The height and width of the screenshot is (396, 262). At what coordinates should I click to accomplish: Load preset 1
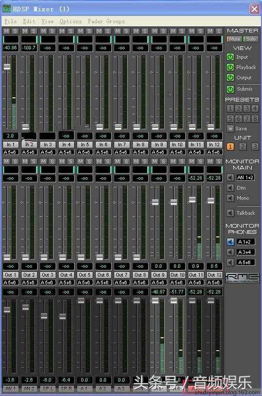click(x=230, y=109)
